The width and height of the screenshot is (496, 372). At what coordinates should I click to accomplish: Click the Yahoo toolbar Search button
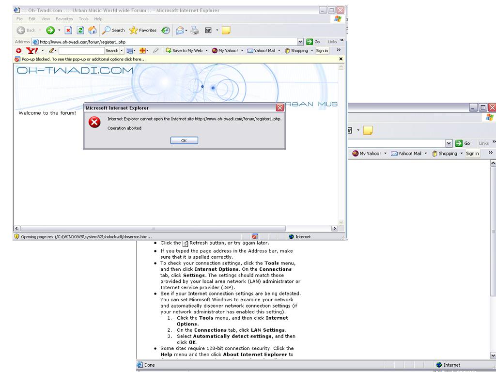pos(112,50)
